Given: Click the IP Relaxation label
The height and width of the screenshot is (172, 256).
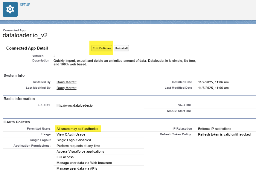Looking at the screenshot, I should (x=182, y=129).
